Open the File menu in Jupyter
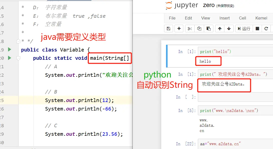The image size is (273, 149). 172,18
